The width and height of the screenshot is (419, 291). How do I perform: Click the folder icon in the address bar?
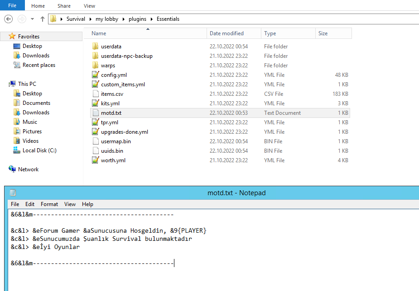53,19
